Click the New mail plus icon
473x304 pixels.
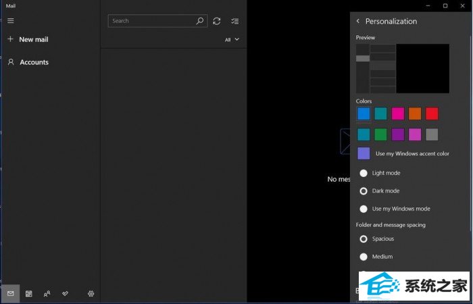10,39
